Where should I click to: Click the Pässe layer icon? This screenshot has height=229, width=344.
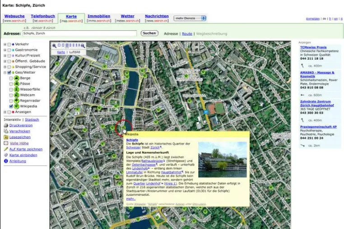[16, 84]
